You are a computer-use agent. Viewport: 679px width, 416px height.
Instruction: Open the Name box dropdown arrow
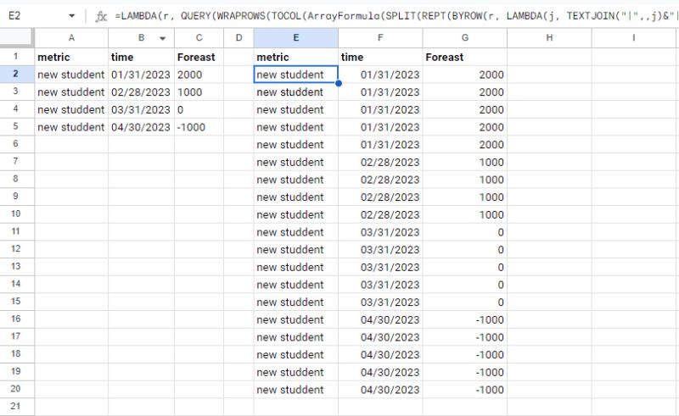(x=71, y=16)
